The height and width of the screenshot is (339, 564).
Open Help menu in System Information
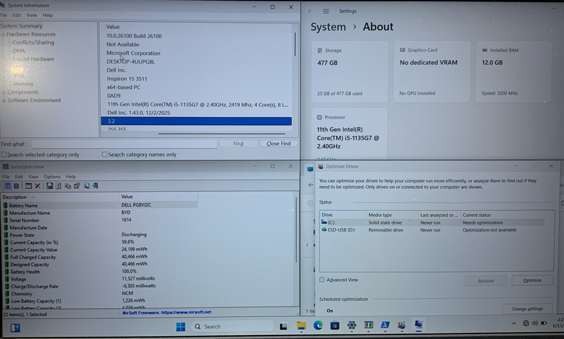point(47,15)
